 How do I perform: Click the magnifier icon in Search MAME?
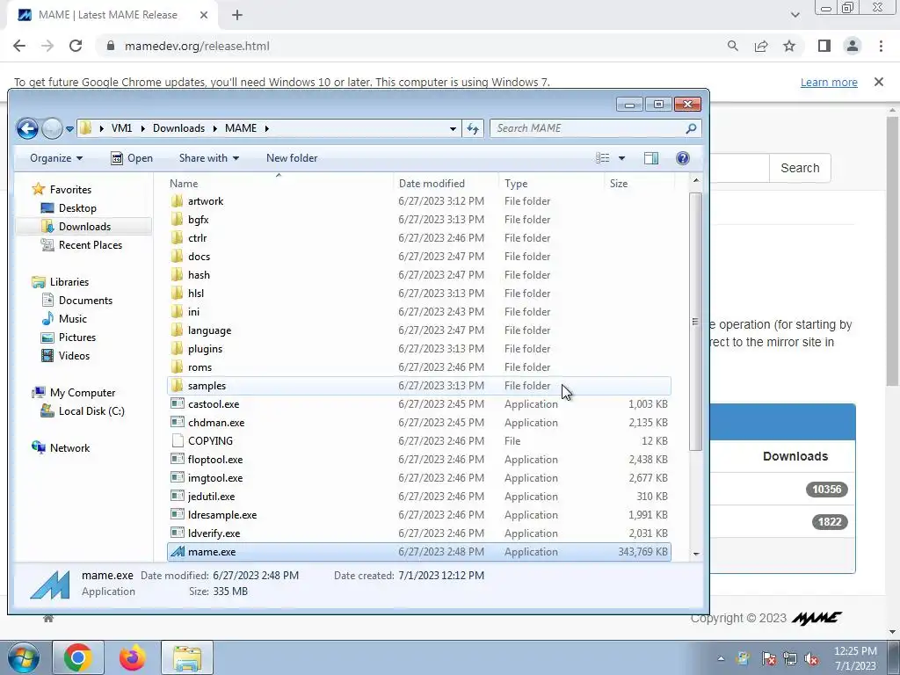pyautogui.click(x=691, y=128)
